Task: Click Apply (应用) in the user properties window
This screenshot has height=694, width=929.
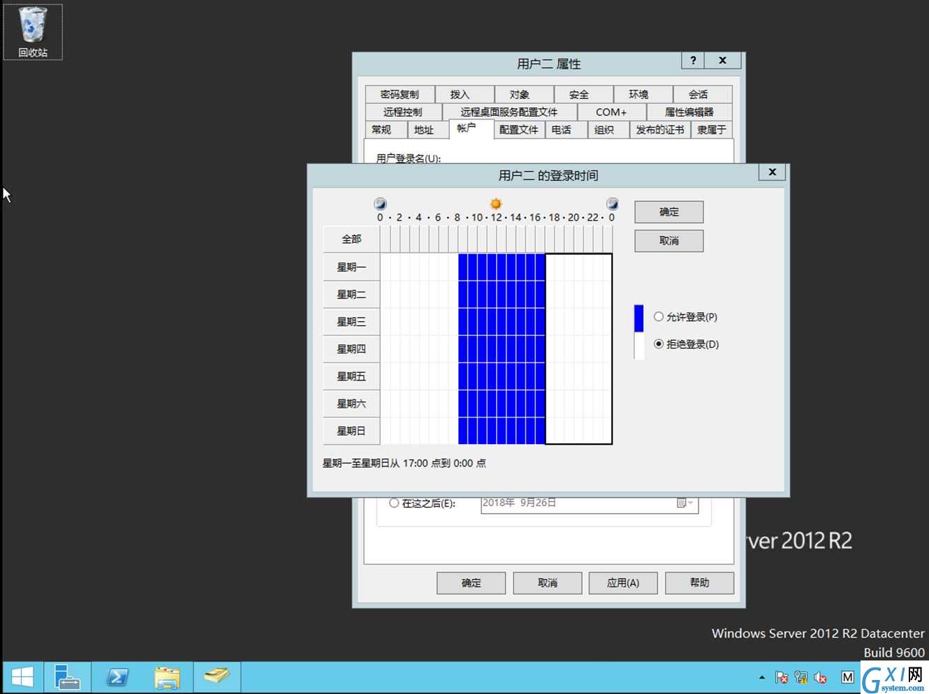Action: (x=623, y=583)
